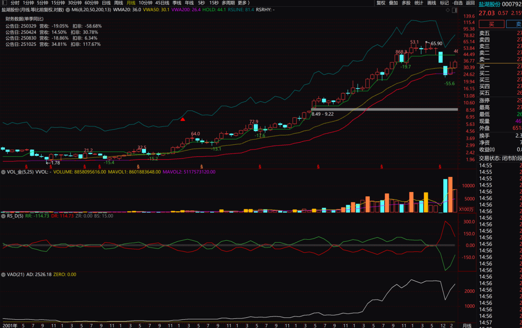The width and height of the screenshot is (522, 328).
Task: Select the 15分钟 period
Action: pos(58,3)
